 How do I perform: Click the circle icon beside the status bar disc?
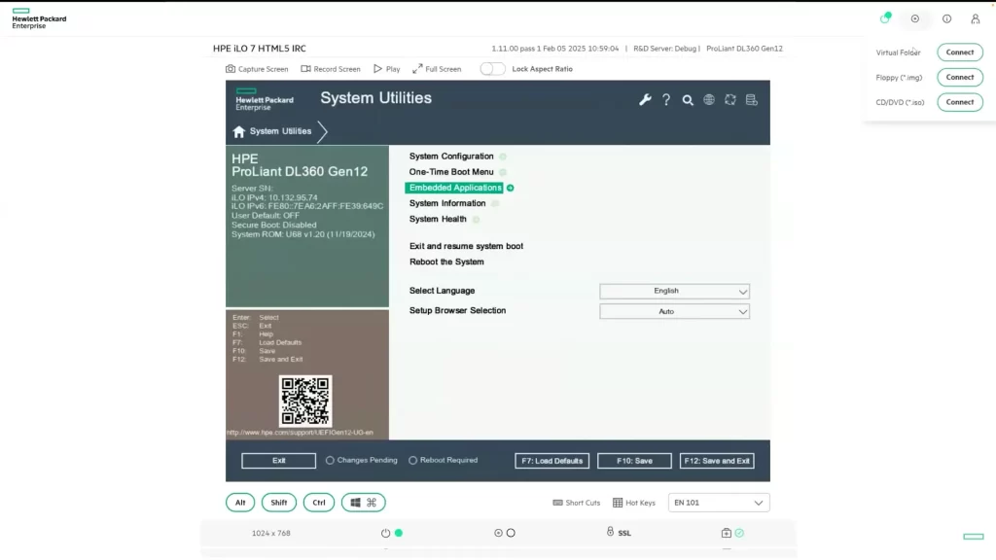click(511, 533)
